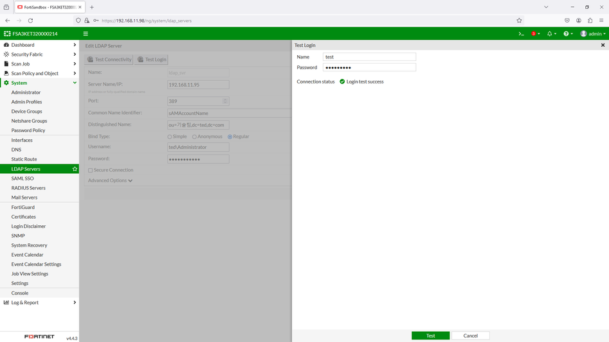Expand the Scan Job menu chevron
The height and width of the screenshot is (342, 609).
point(75,64)
